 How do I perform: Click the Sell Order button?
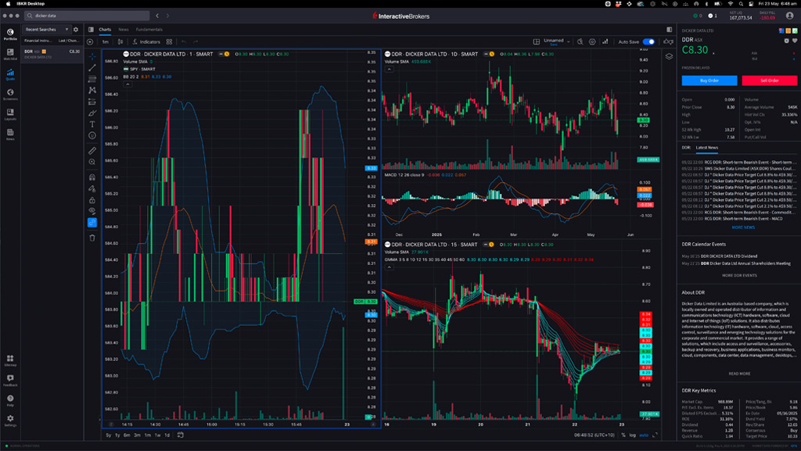(770, 81)
